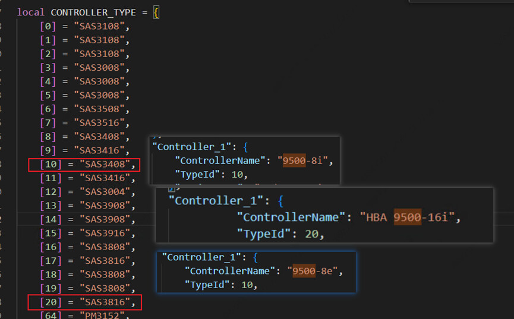514x319 pixels.
Task: Click the opening brace after CONTROLLER_TYPE
Action: point(156,12)
